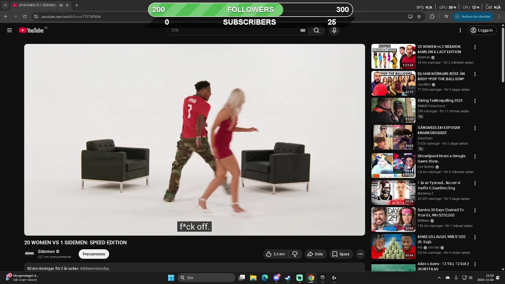Expand the video description box
The width and height of the screenshot is (505, 284).
click(195, 267)
